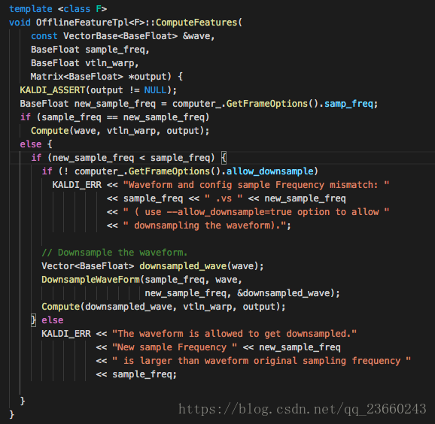Click the 'samp_freq' member
This screenshot has width=435, height=424.
[348, 104]
